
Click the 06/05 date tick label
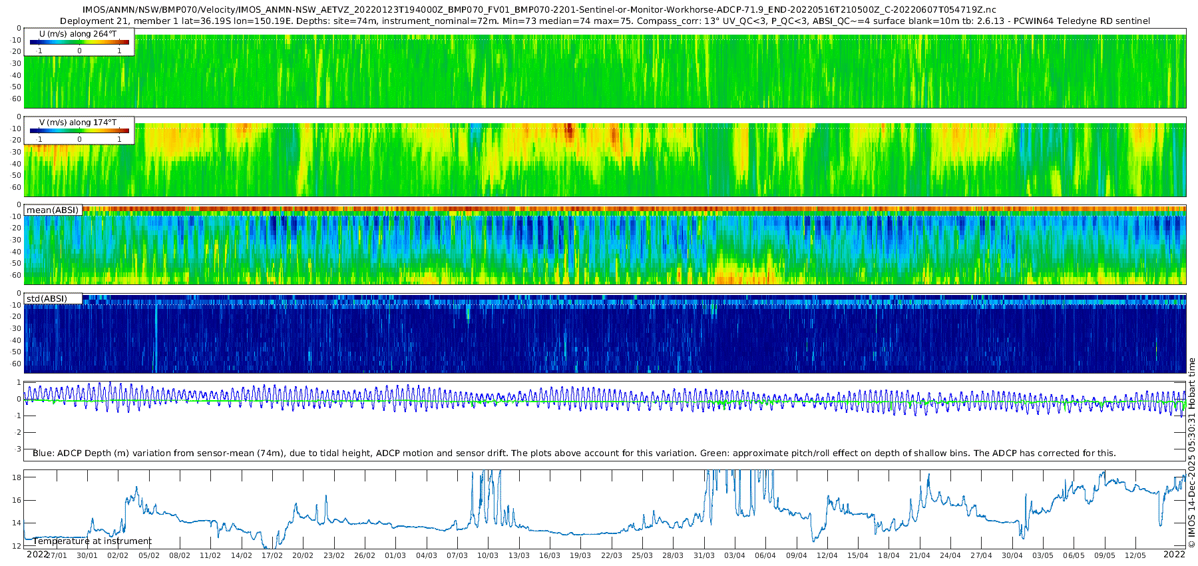tap(1074, 555)
